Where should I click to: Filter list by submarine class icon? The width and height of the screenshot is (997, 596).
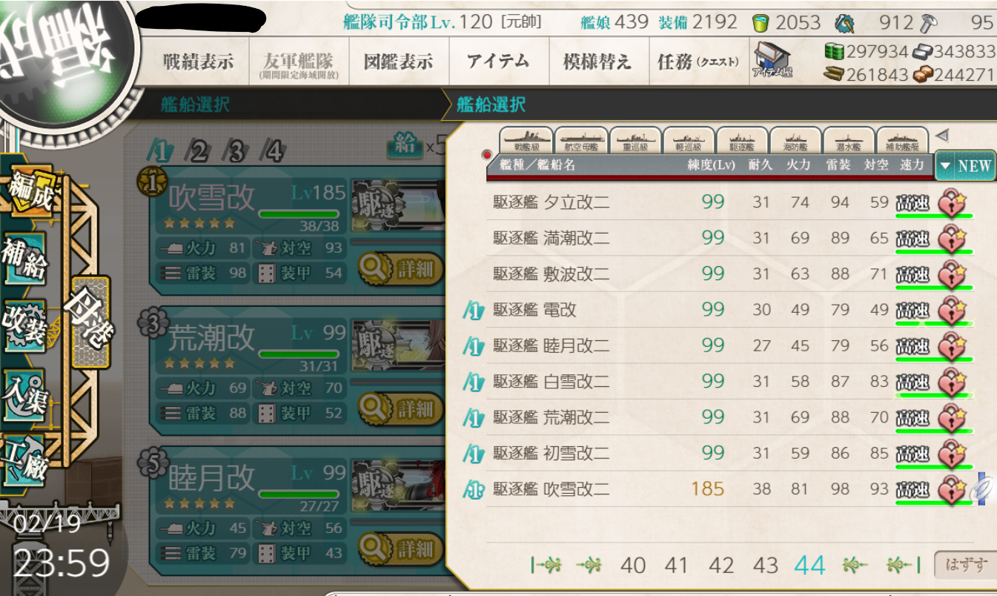[x=847, y=139]
